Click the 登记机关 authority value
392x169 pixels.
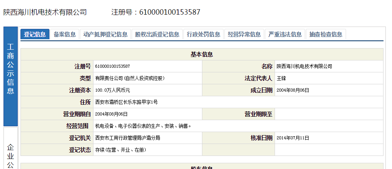pyautogui.click(x=127, y=138)
